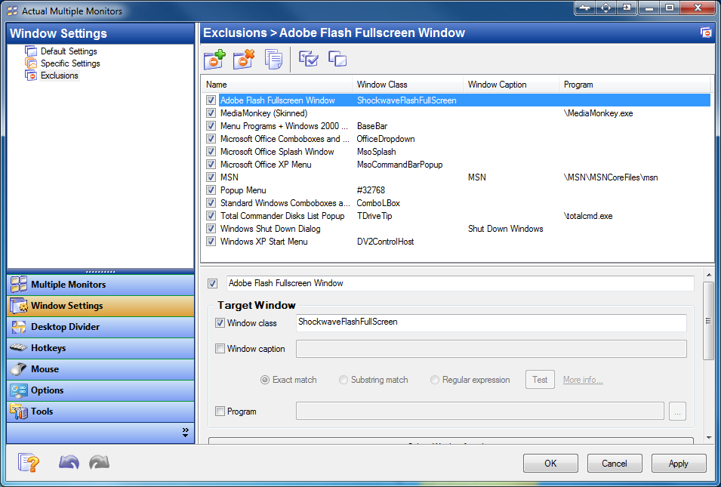721x487 pixels.
Task: Uncheck the Total Commander Disks List Popup row
Action: click(211, 216)
